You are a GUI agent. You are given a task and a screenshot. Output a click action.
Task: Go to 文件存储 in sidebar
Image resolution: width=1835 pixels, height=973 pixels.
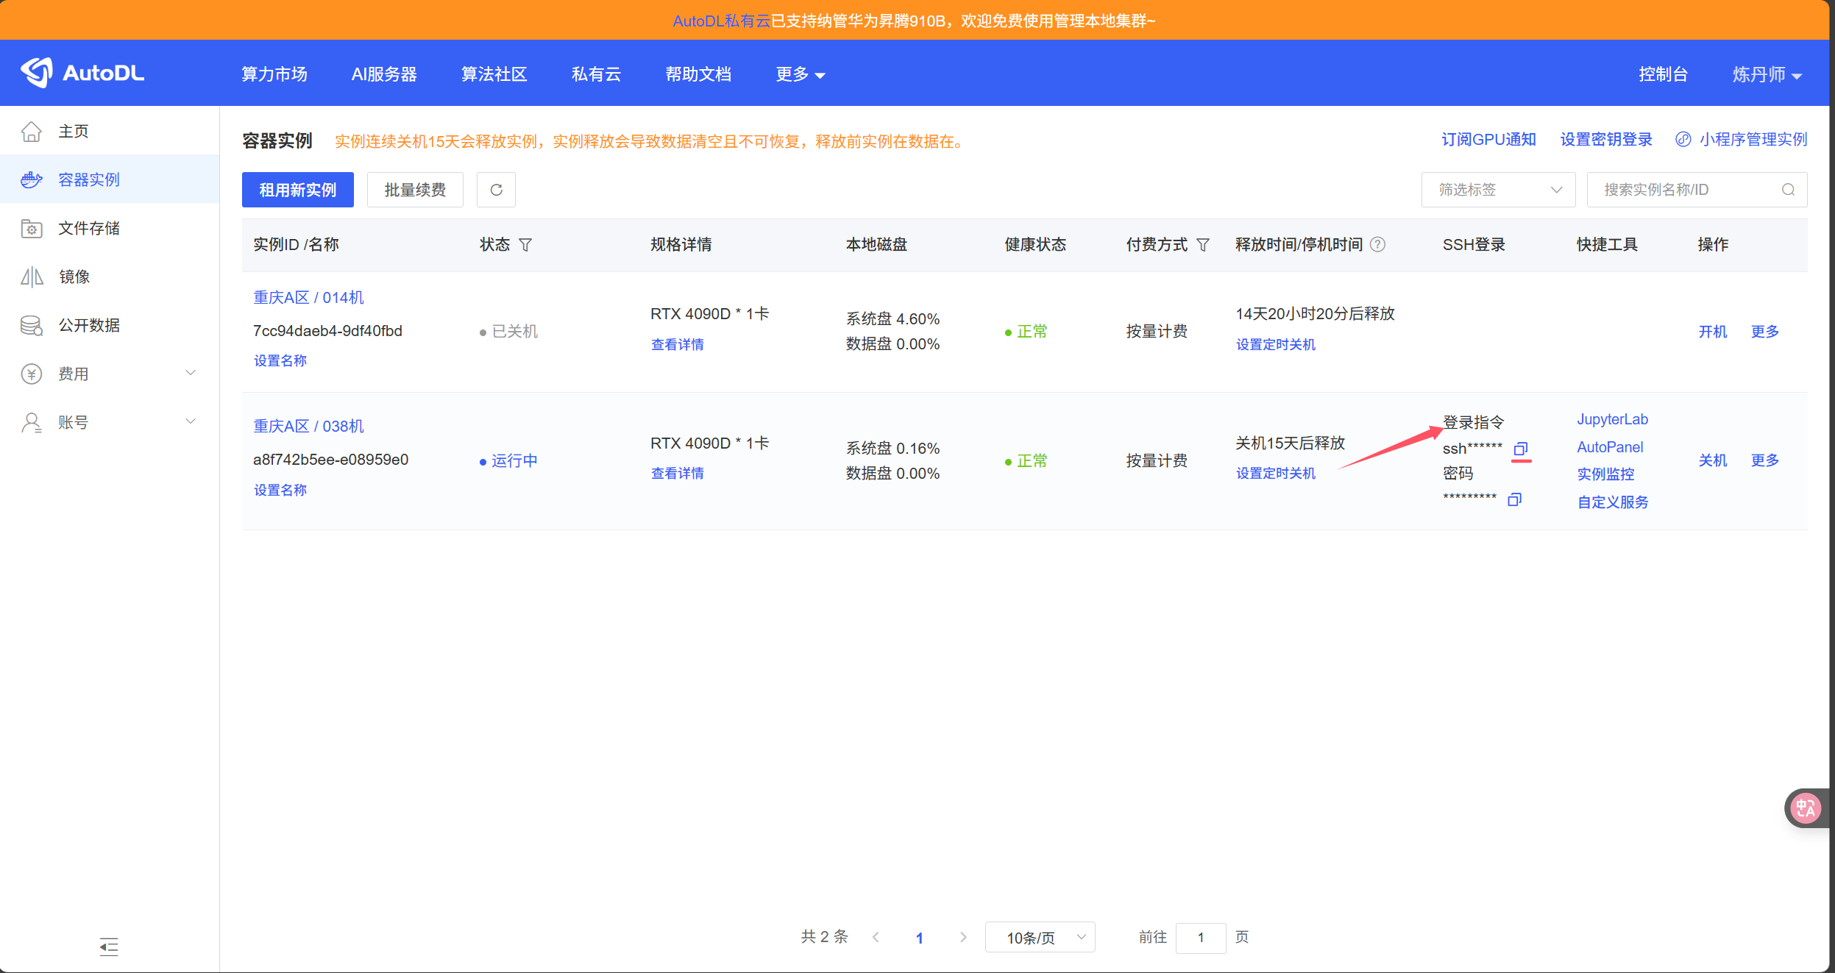89,228
